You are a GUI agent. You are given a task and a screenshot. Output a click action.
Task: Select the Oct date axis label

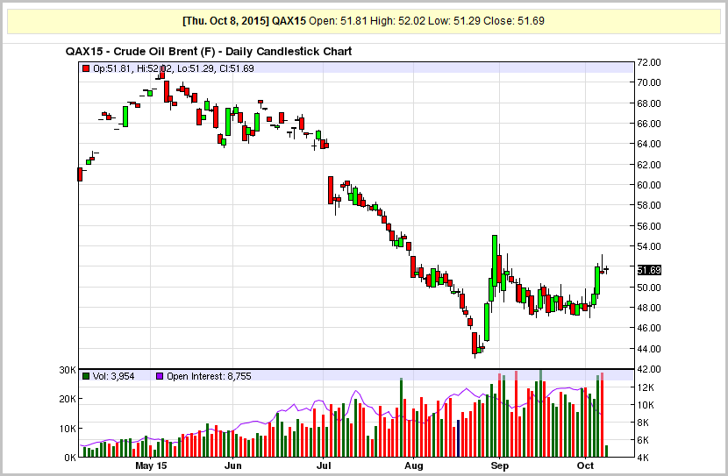point(585,465)
